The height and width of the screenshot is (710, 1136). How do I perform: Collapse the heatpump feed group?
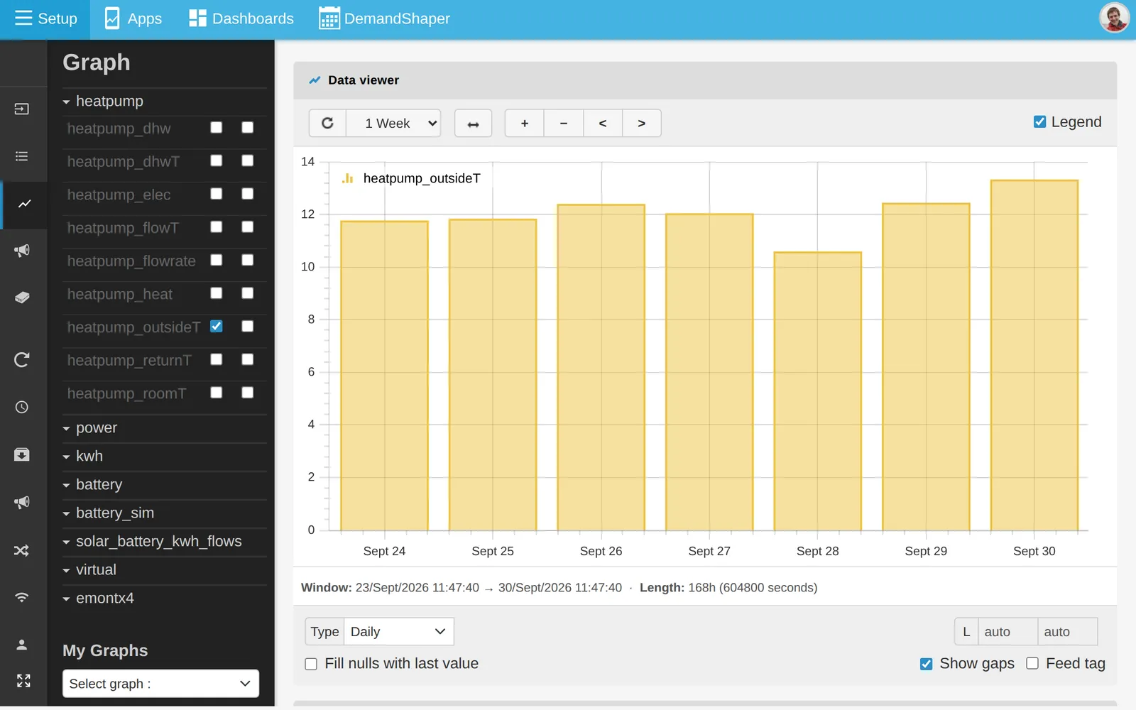[x=165, y=102]
